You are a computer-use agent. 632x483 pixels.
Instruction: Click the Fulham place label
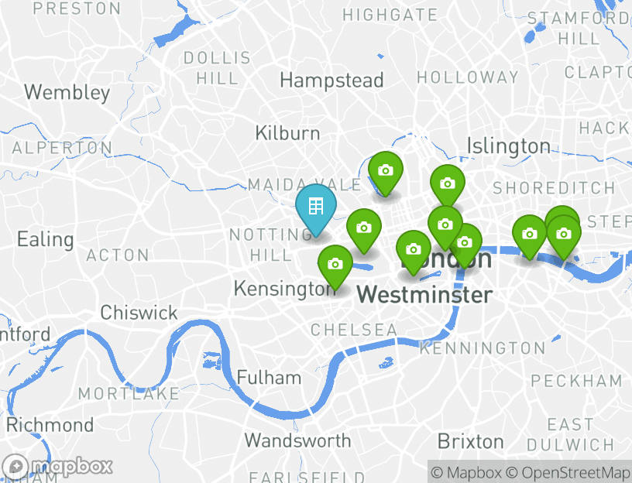tap(269, 378)
